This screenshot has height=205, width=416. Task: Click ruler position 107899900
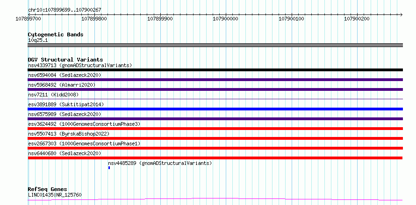click(x=160, y=19)
